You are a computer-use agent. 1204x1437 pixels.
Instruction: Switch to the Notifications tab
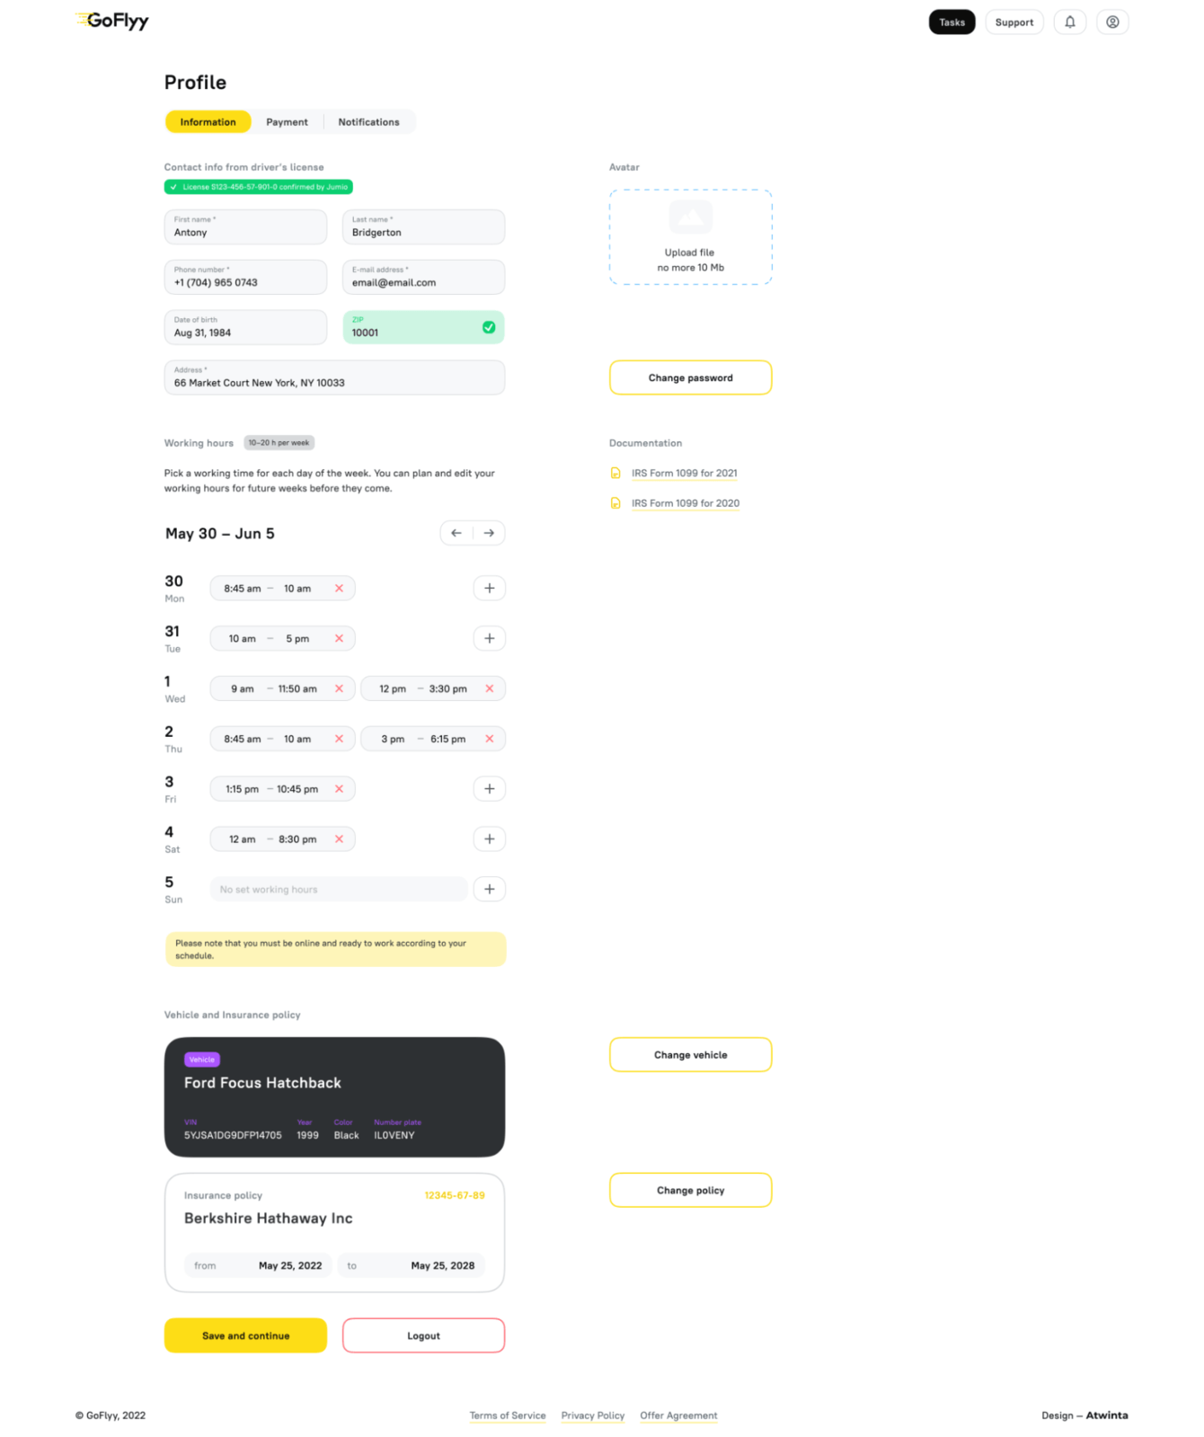368,122
